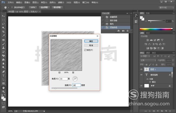Toggle 效果 effects visibility eye
The height and width of the screenshot is (113, 176).
tap(148, 79)
